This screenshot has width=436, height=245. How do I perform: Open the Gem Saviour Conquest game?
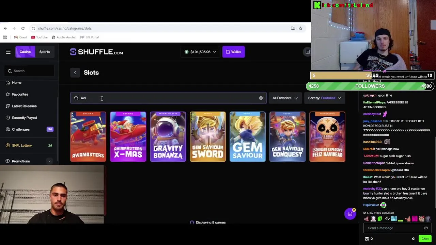[x=287, y=136]
